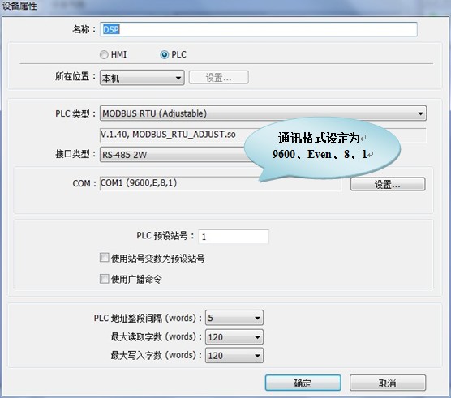Open the 所在位置 dropdown showing 本机
451x398 pixels.
pos(142,78)
